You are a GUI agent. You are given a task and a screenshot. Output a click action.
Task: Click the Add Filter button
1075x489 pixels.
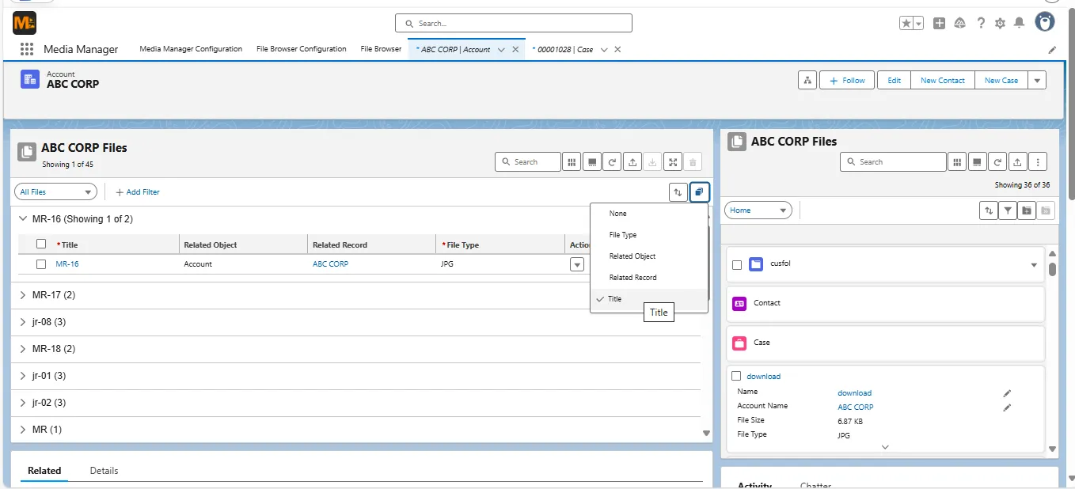click(138, 191)
